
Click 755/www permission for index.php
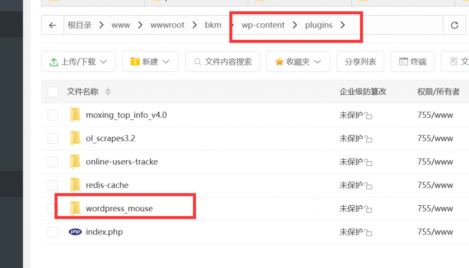pos(435,232)
